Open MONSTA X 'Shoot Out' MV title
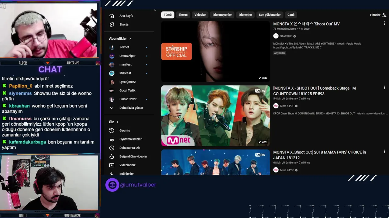 (306, 24)
